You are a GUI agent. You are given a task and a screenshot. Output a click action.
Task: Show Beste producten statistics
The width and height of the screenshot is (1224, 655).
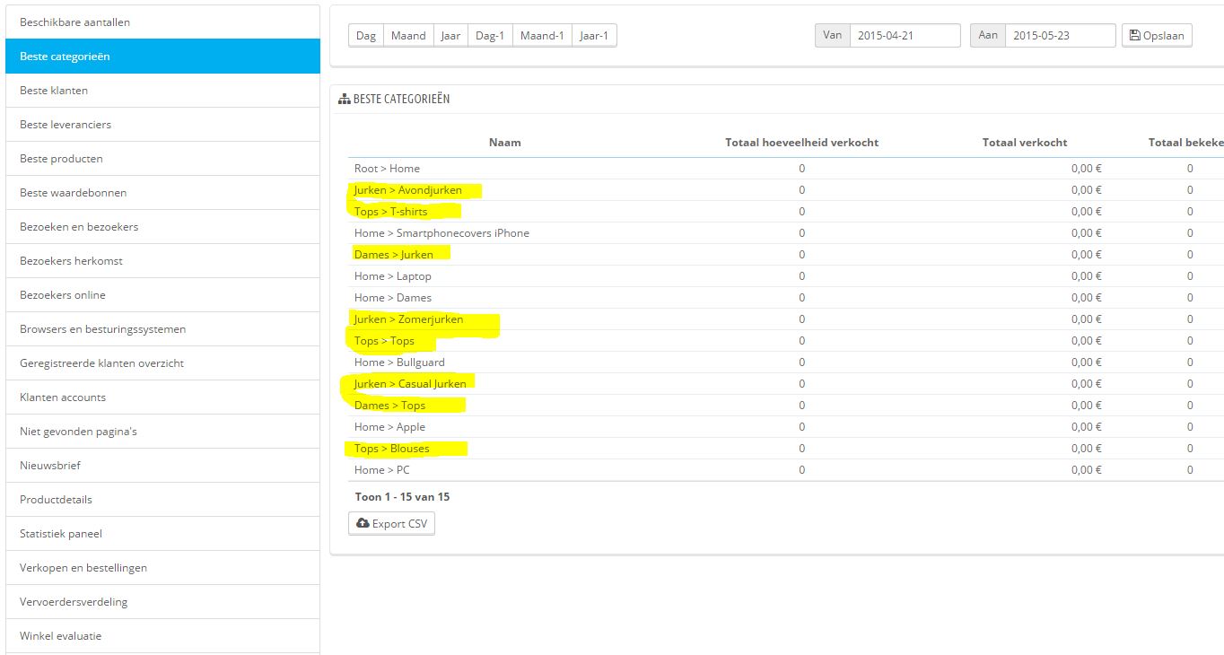pos(162,158)
